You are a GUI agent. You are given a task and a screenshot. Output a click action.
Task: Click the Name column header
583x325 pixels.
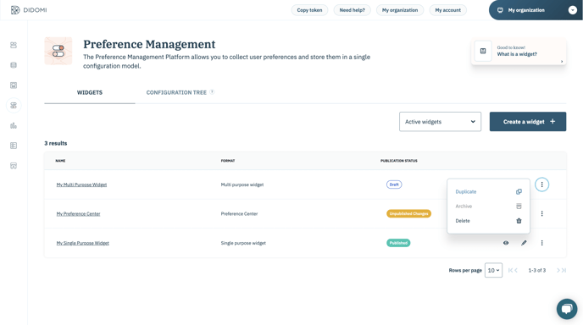point(60,161)
